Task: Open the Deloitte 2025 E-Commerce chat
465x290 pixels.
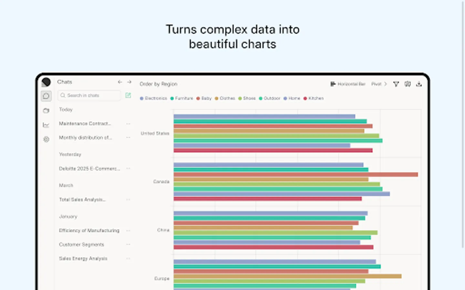Action: 89,169
